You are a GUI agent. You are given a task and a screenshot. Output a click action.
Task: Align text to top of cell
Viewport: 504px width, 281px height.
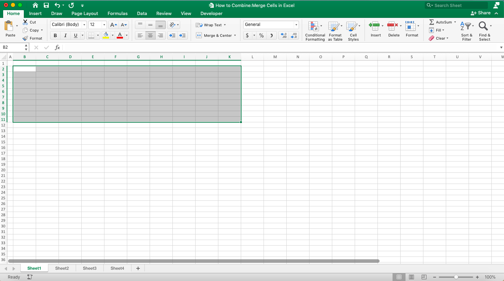point(140,25)
